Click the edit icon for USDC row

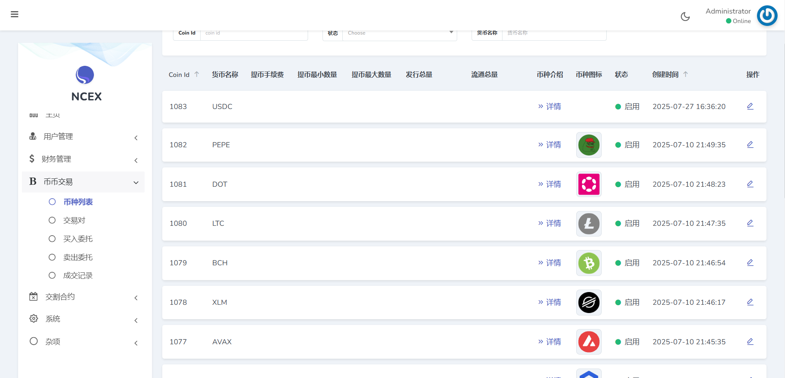(x=750, y=107)
